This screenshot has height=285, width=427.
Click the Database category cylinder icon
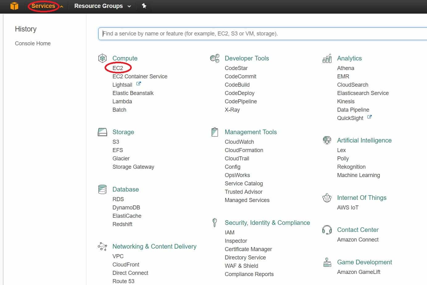click(102, 189)
